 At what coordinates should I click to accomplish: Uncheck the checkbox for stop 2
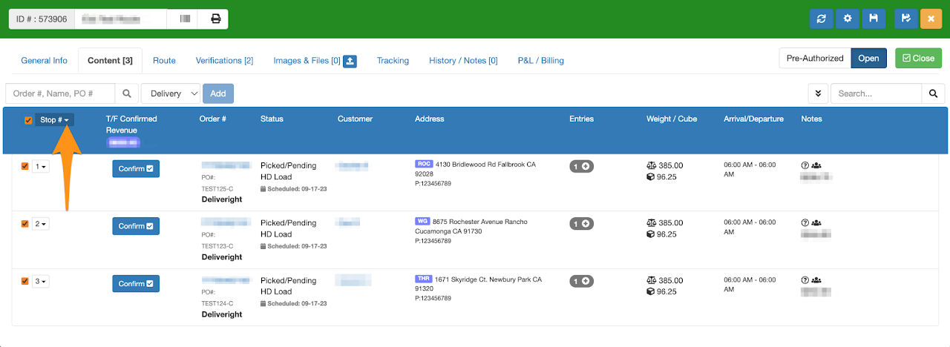[24, 223]
